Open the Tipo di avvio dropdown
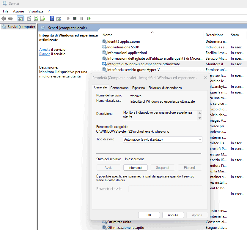247x230 pixels. (163, 139)
